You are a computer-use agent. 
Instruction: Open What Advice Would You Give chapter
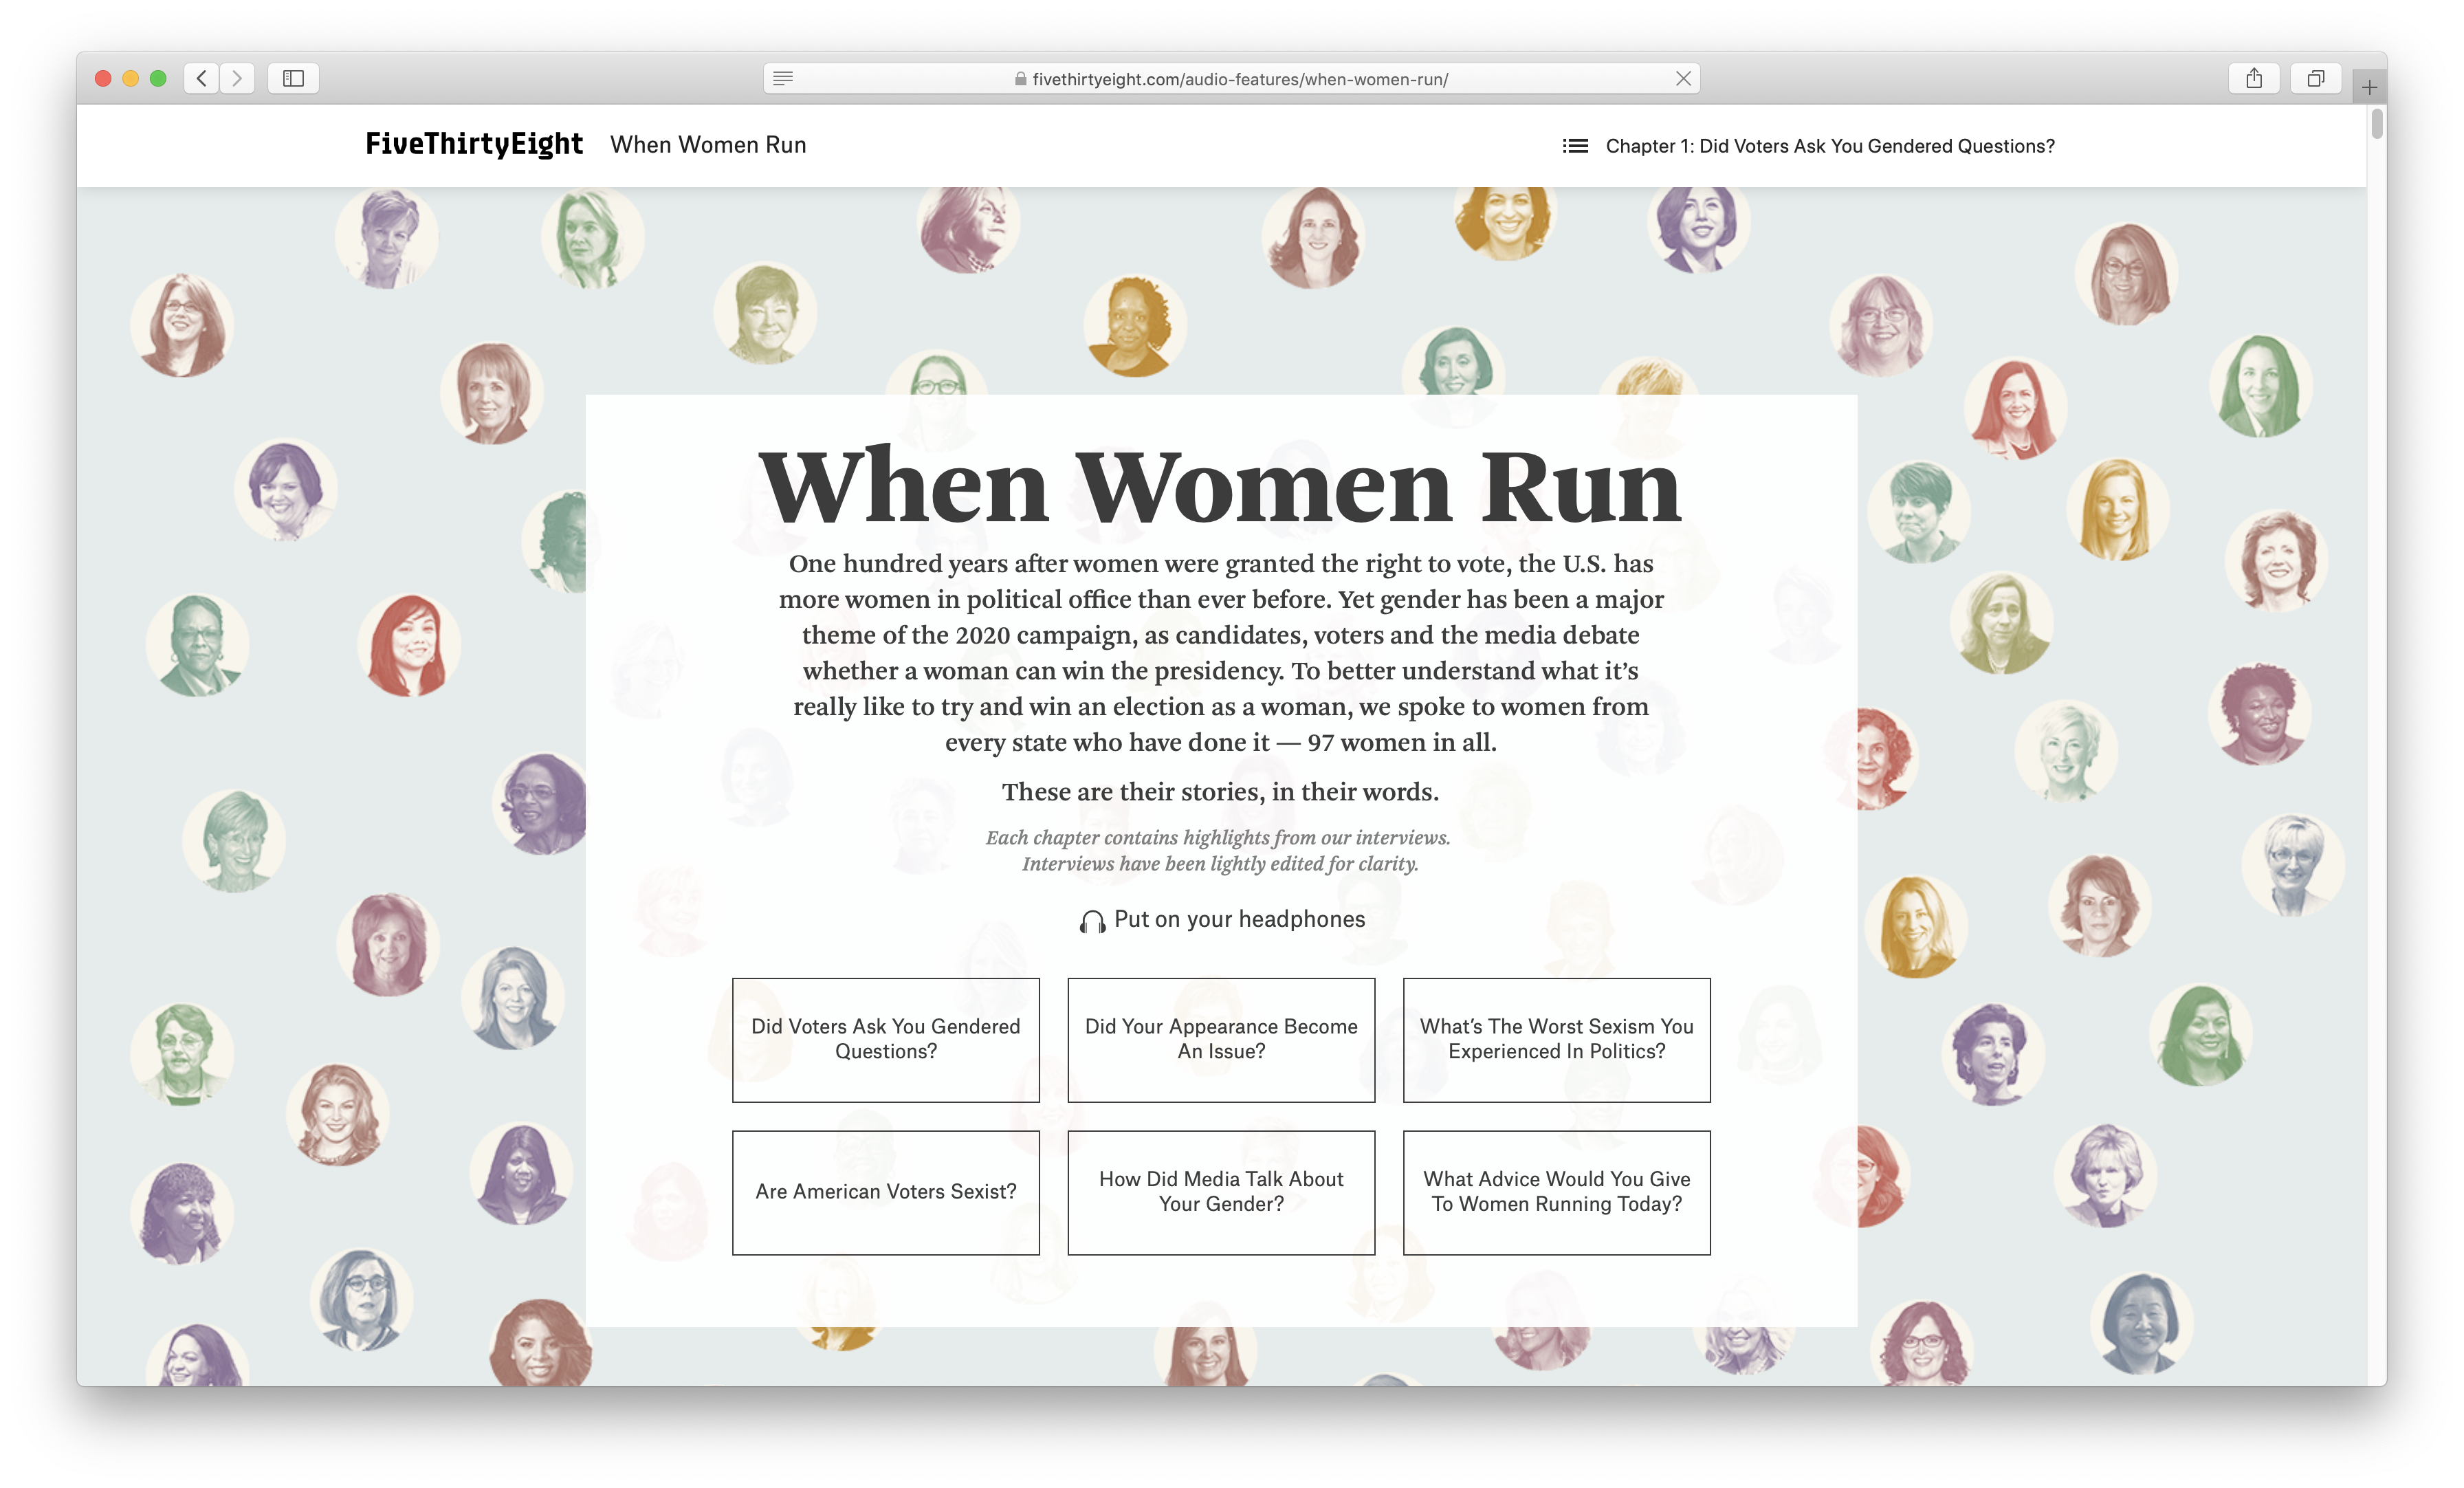1557,1193
